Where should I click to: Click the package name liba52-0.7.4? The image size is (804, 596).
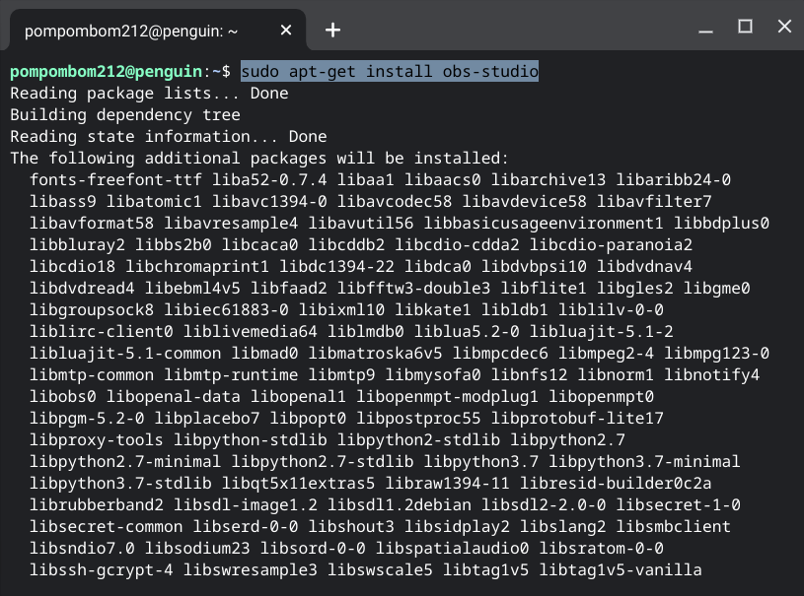(x=269, y=179)
